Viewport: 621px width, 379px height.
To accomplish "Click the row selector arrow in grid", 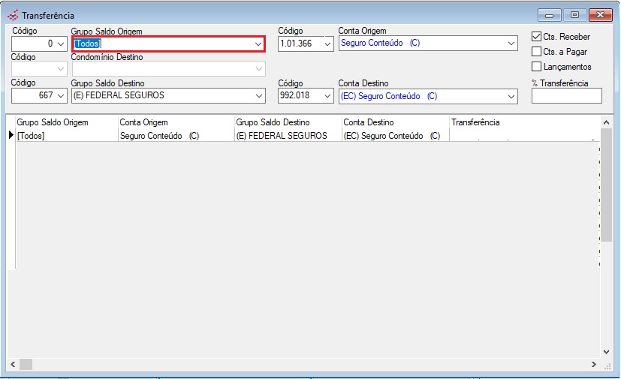I will tap(11, 136).
